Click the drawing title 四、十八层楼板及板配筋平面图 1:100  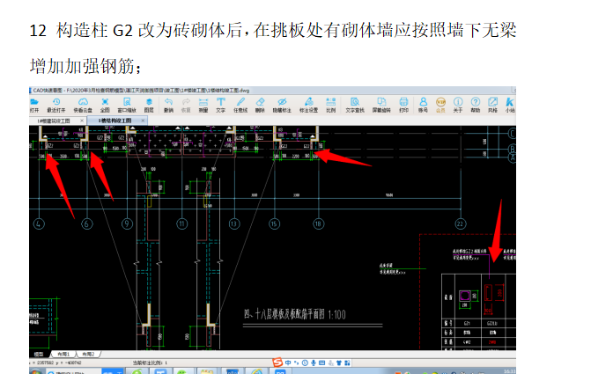click(x=295, y=314)
